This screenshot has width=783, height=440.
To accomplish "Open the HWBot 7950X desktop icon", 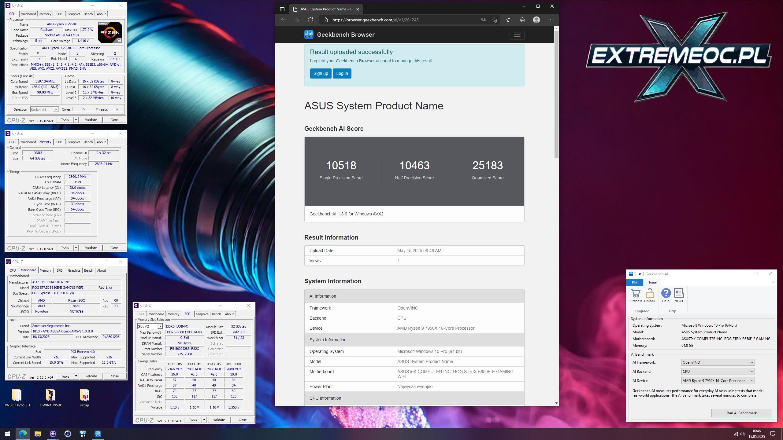I will [x=51, y=398].
